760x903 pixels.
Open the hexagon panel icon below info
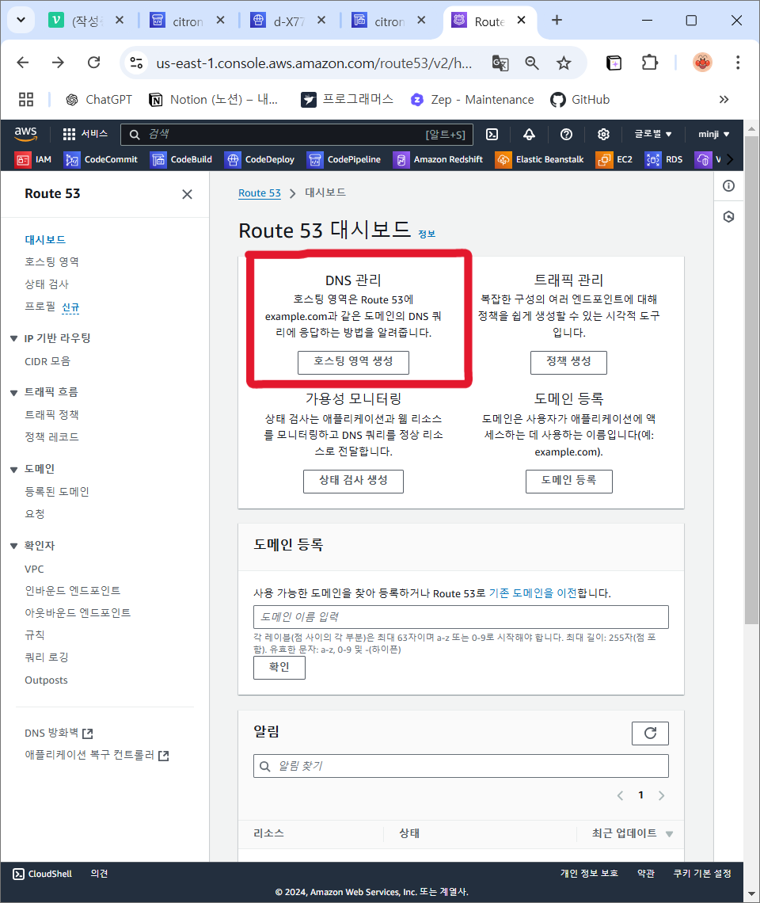point(728,216)
